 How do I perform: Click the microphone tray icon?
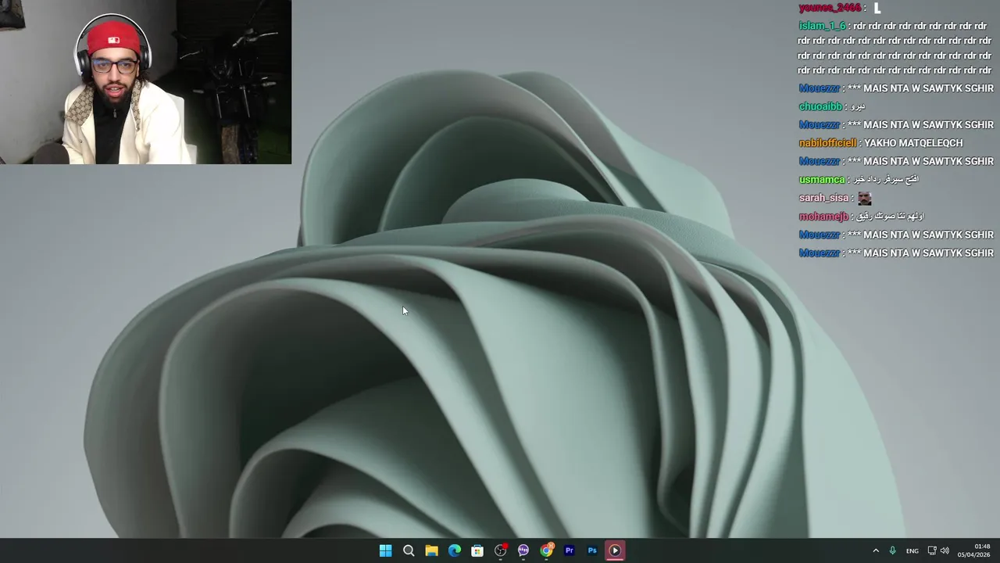click(x=892, y=550)
